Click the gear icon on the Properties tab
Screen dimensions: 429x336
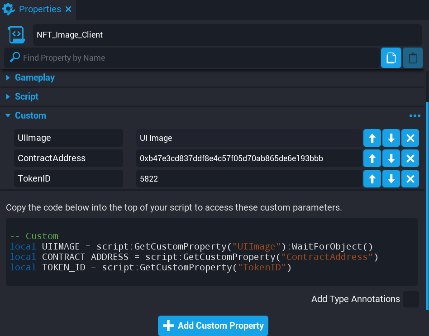[8, 9]
